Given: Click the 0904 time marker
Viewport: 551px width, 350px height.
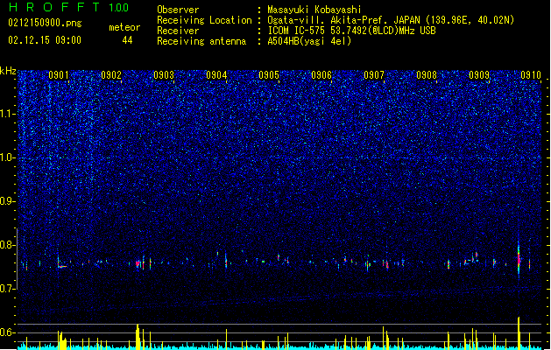Looking at the screenshot, I should pos(216,75).
